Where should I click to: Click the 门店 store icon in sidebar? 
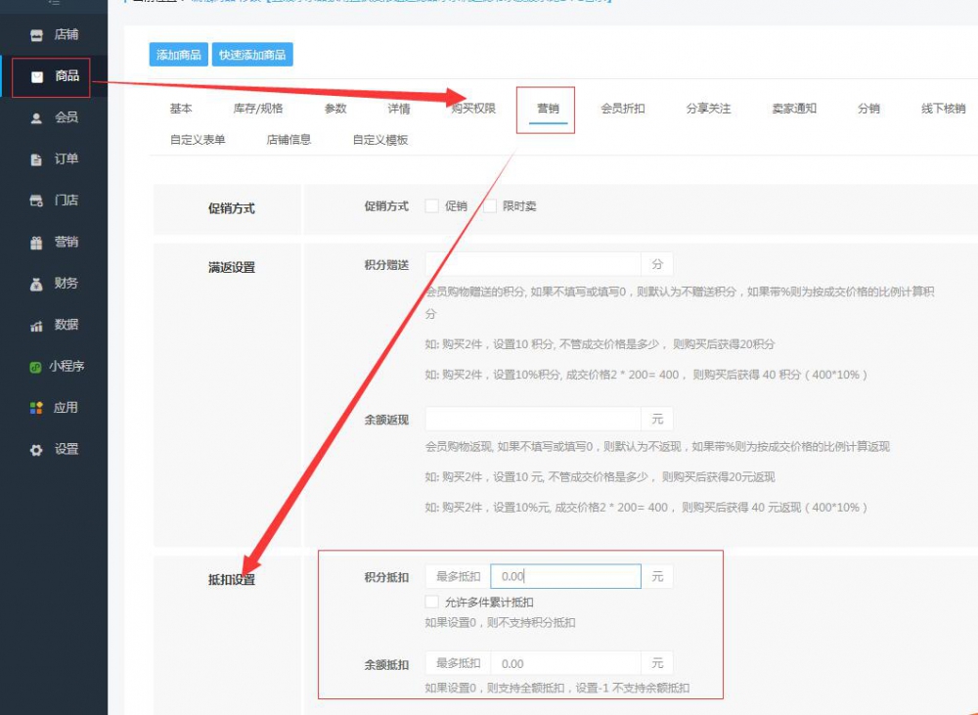tap(37, 201)
